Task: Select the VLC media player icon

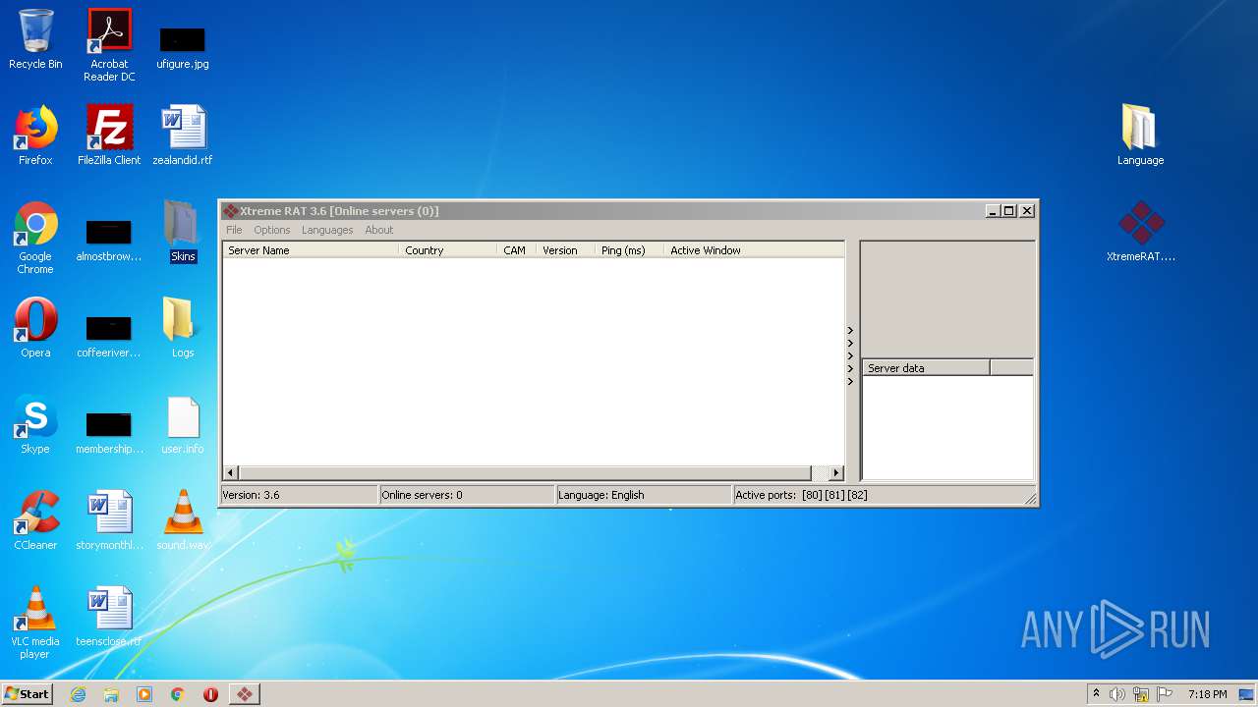Action: pos(35,623)
